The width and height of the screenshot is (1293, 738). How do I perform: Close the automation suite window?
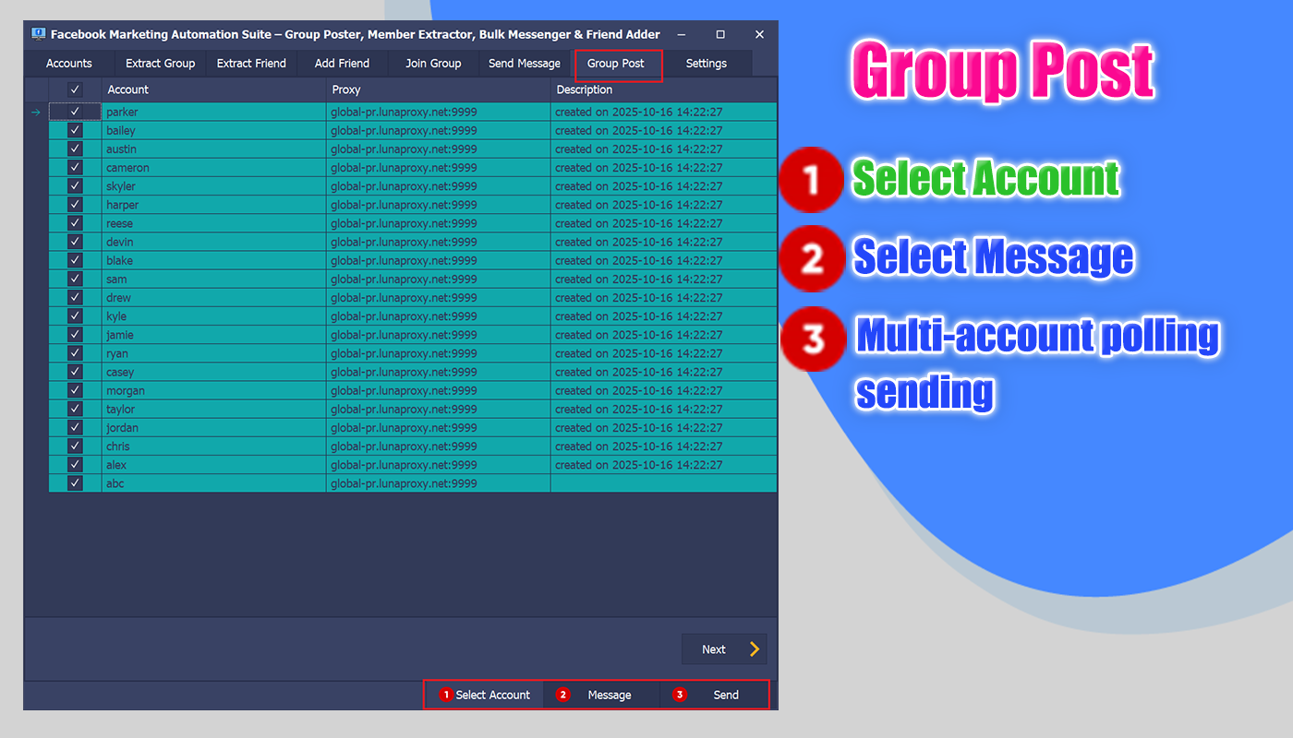point(759,34)
